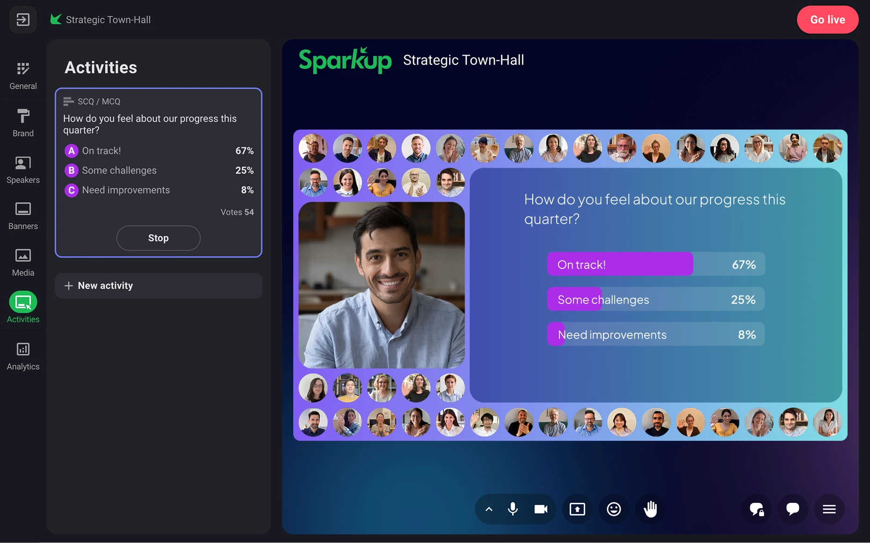
Task: Click the 8% value in activity card
Action: [247, 190]
